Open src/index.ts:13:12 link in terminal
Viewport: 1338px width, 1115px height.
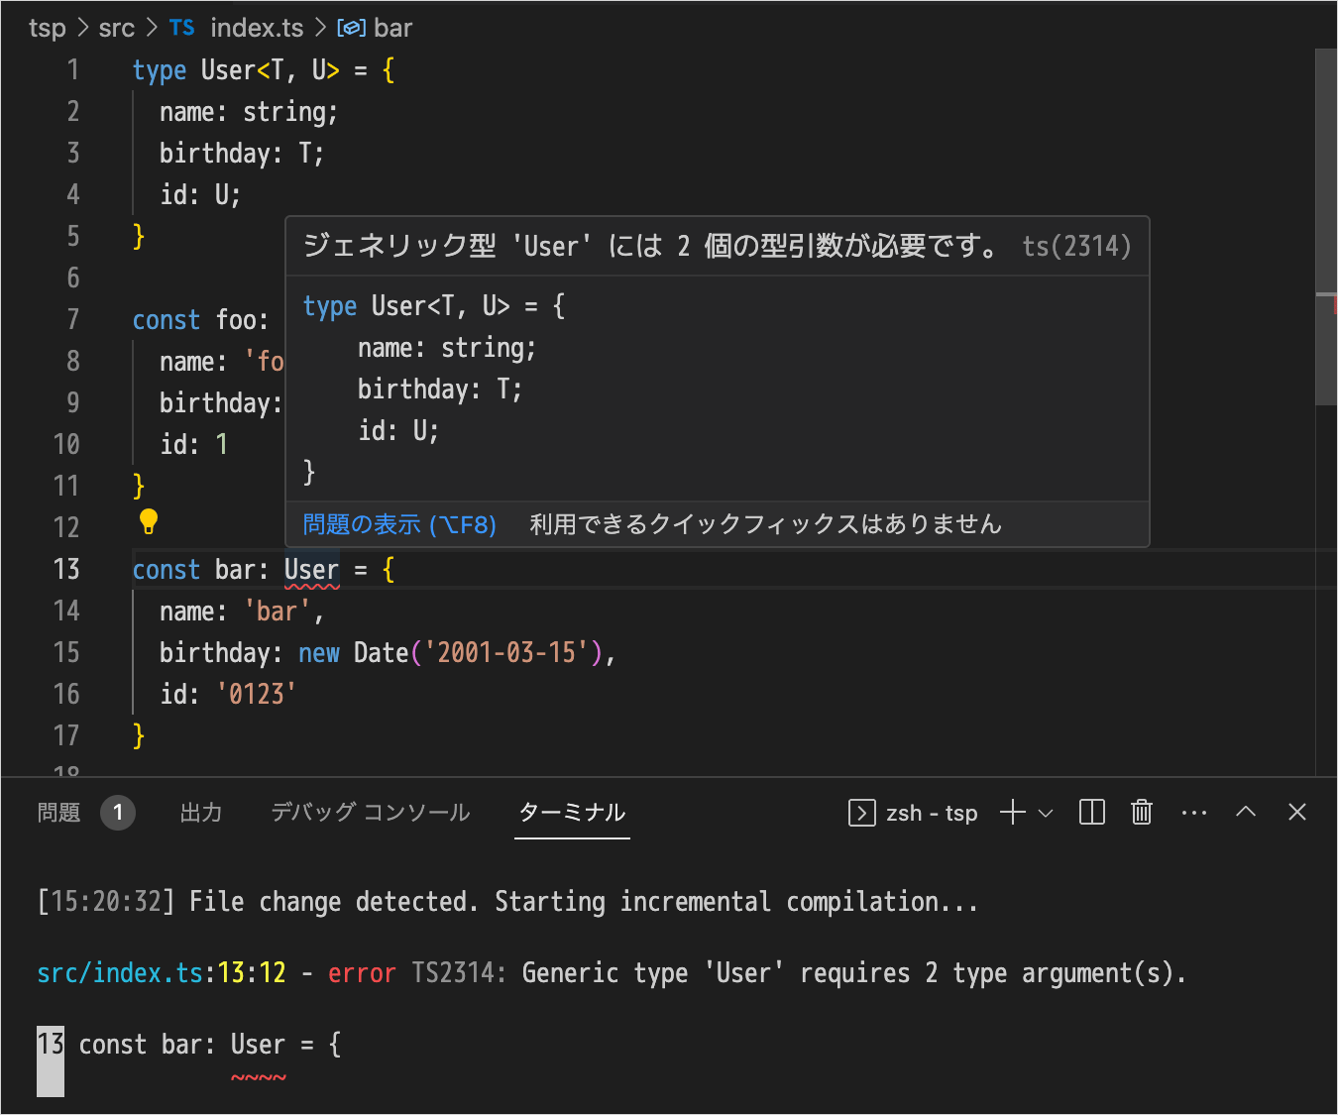[x=161, y=973]
